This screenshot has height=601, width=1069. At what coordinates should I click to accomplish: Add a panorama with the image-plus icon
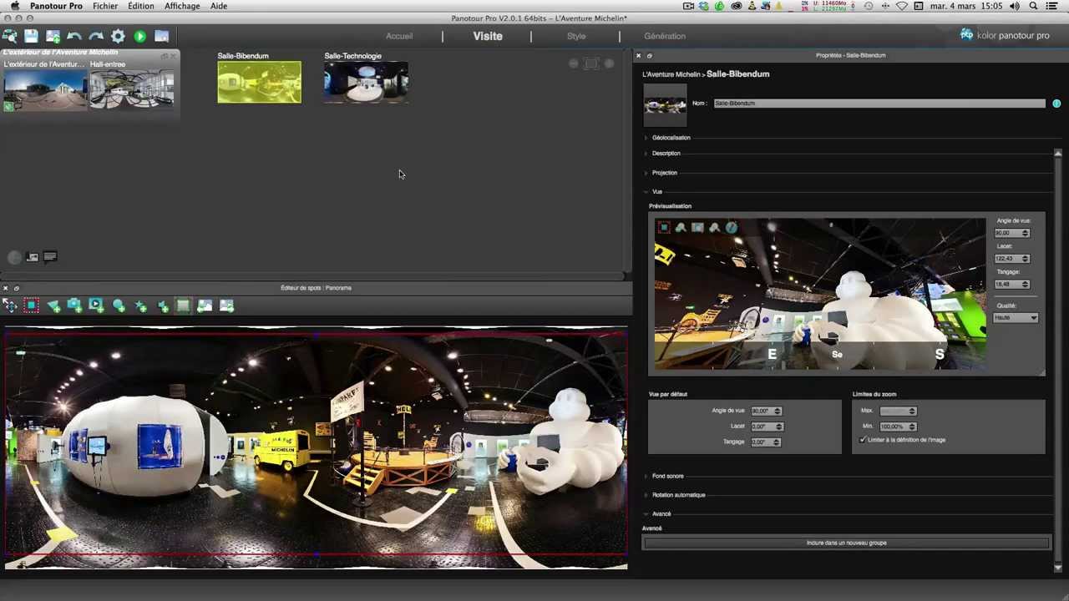53,36
